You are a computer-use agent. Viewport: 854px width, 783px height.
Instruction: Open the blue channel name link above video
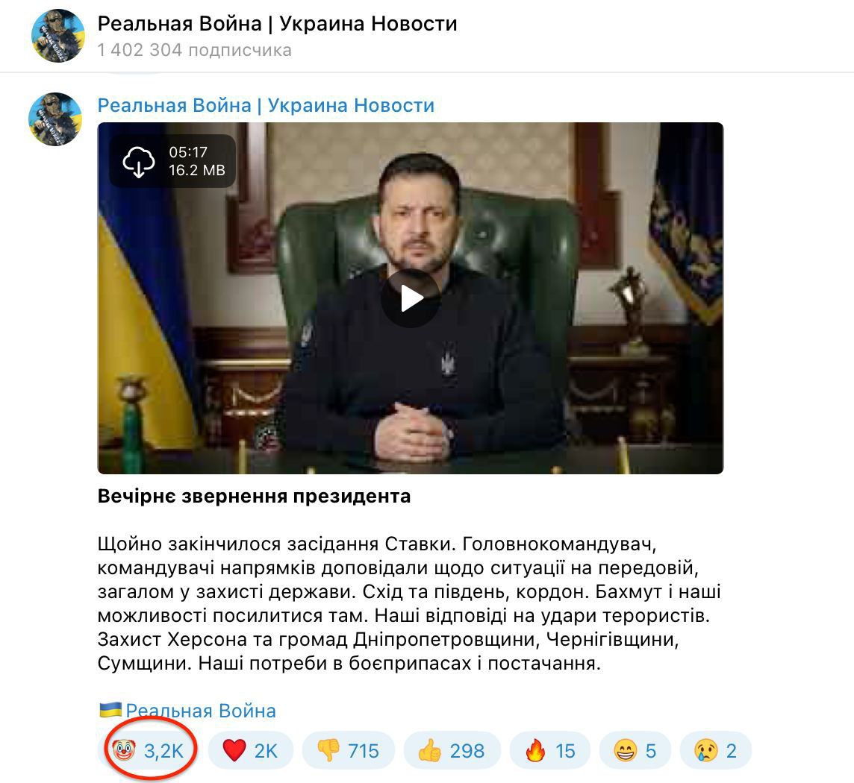[x=266, y=105]
